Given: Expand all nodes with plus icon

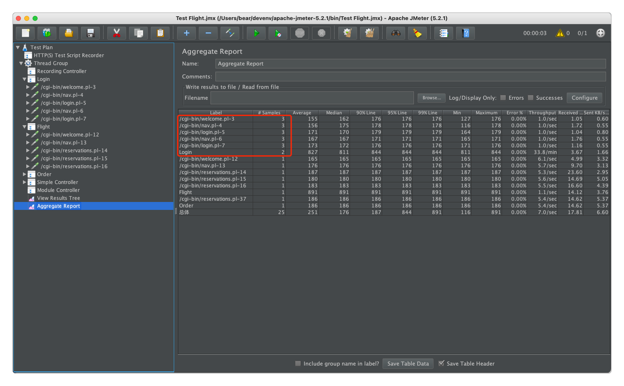Looking at the screenshot, I should coord(186,33).
